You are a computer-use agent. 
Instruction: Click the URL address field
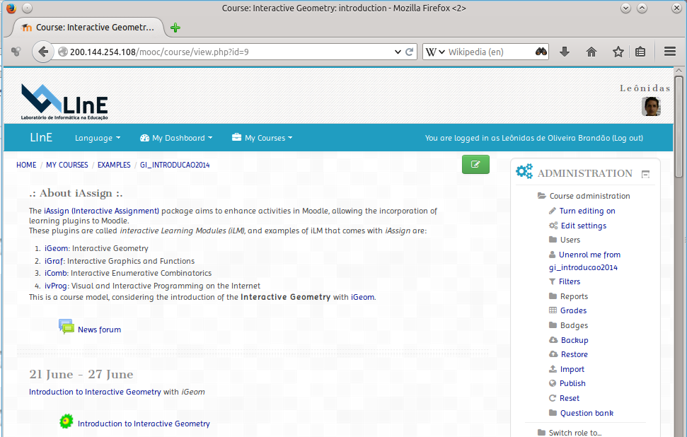coord(231,52)
